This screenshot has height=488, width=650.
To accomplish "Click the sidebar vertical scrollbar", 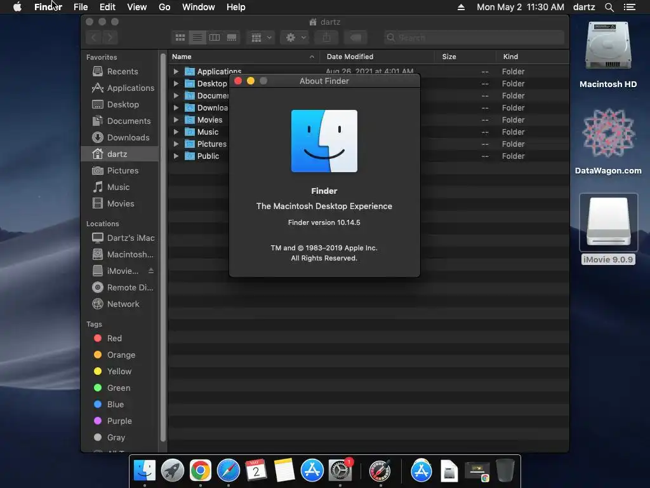I will [163, 247].
